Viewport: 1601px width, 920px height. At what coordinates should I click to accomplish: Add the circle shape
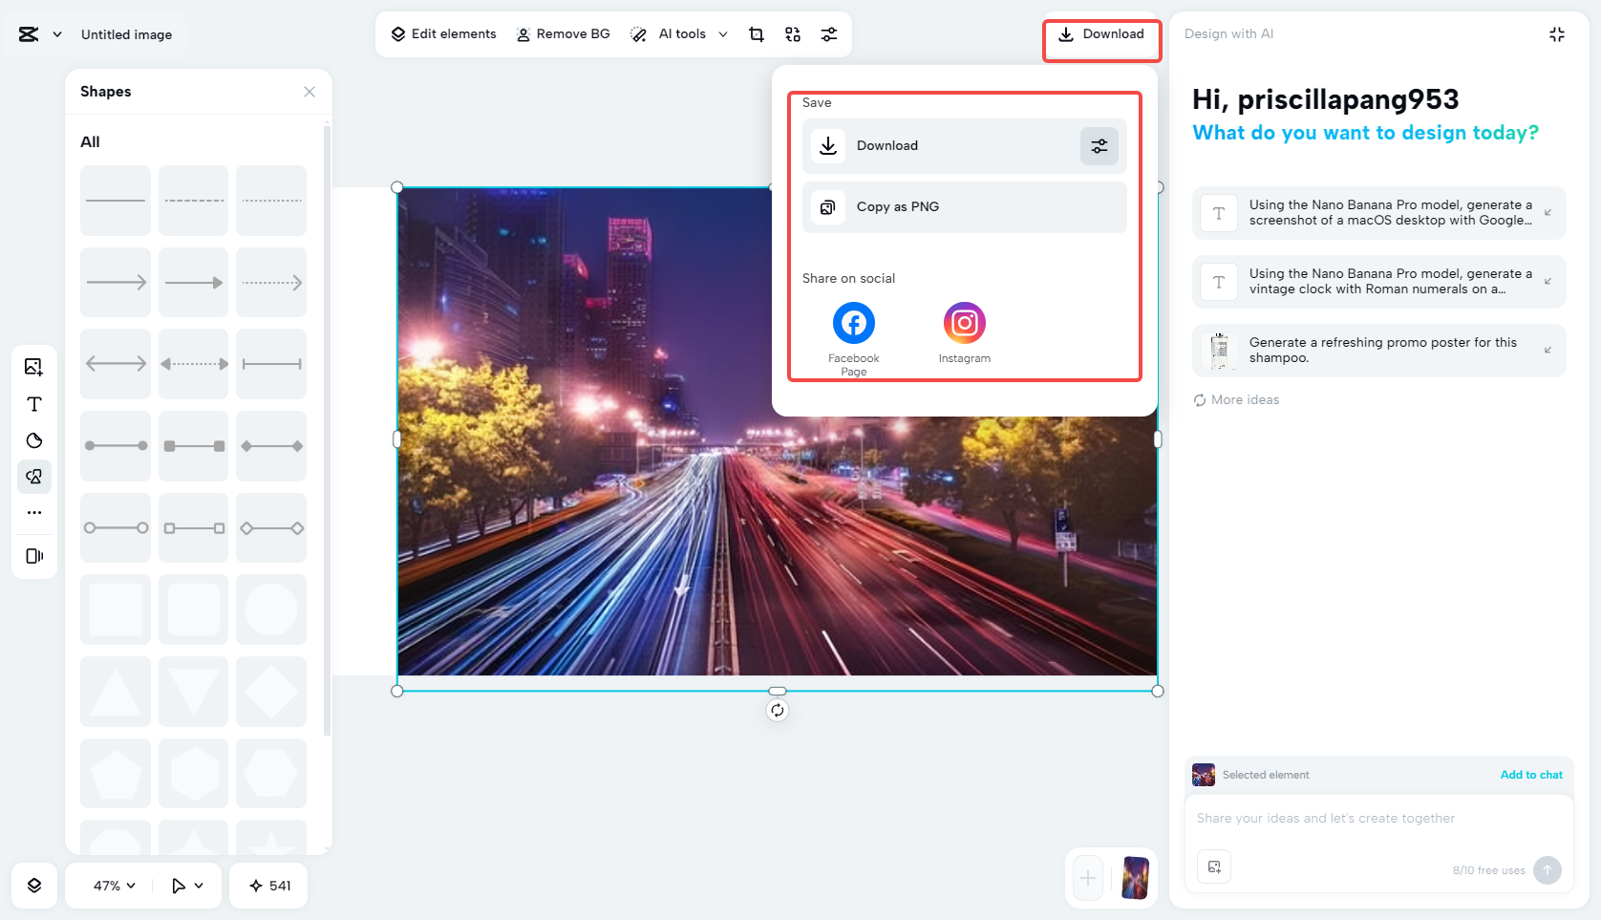click(x=271, y=610)
